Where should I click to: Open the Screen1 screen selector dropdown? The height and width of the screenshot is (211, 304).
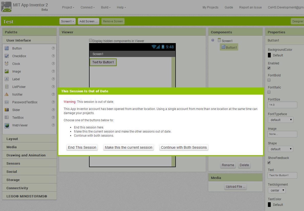(68, 21)
